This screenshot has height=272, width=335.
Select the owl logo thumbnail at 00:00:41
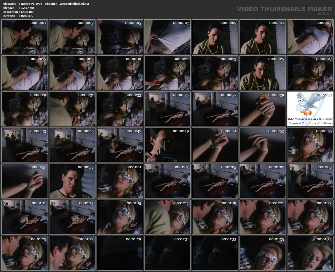click(311, 109)
